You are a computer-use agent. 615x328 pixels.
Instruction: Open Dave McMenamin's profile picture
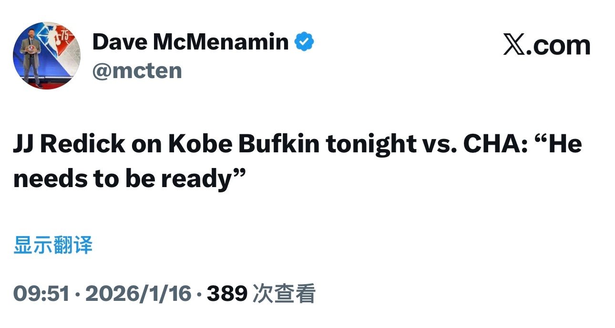(x=47, y=56)
